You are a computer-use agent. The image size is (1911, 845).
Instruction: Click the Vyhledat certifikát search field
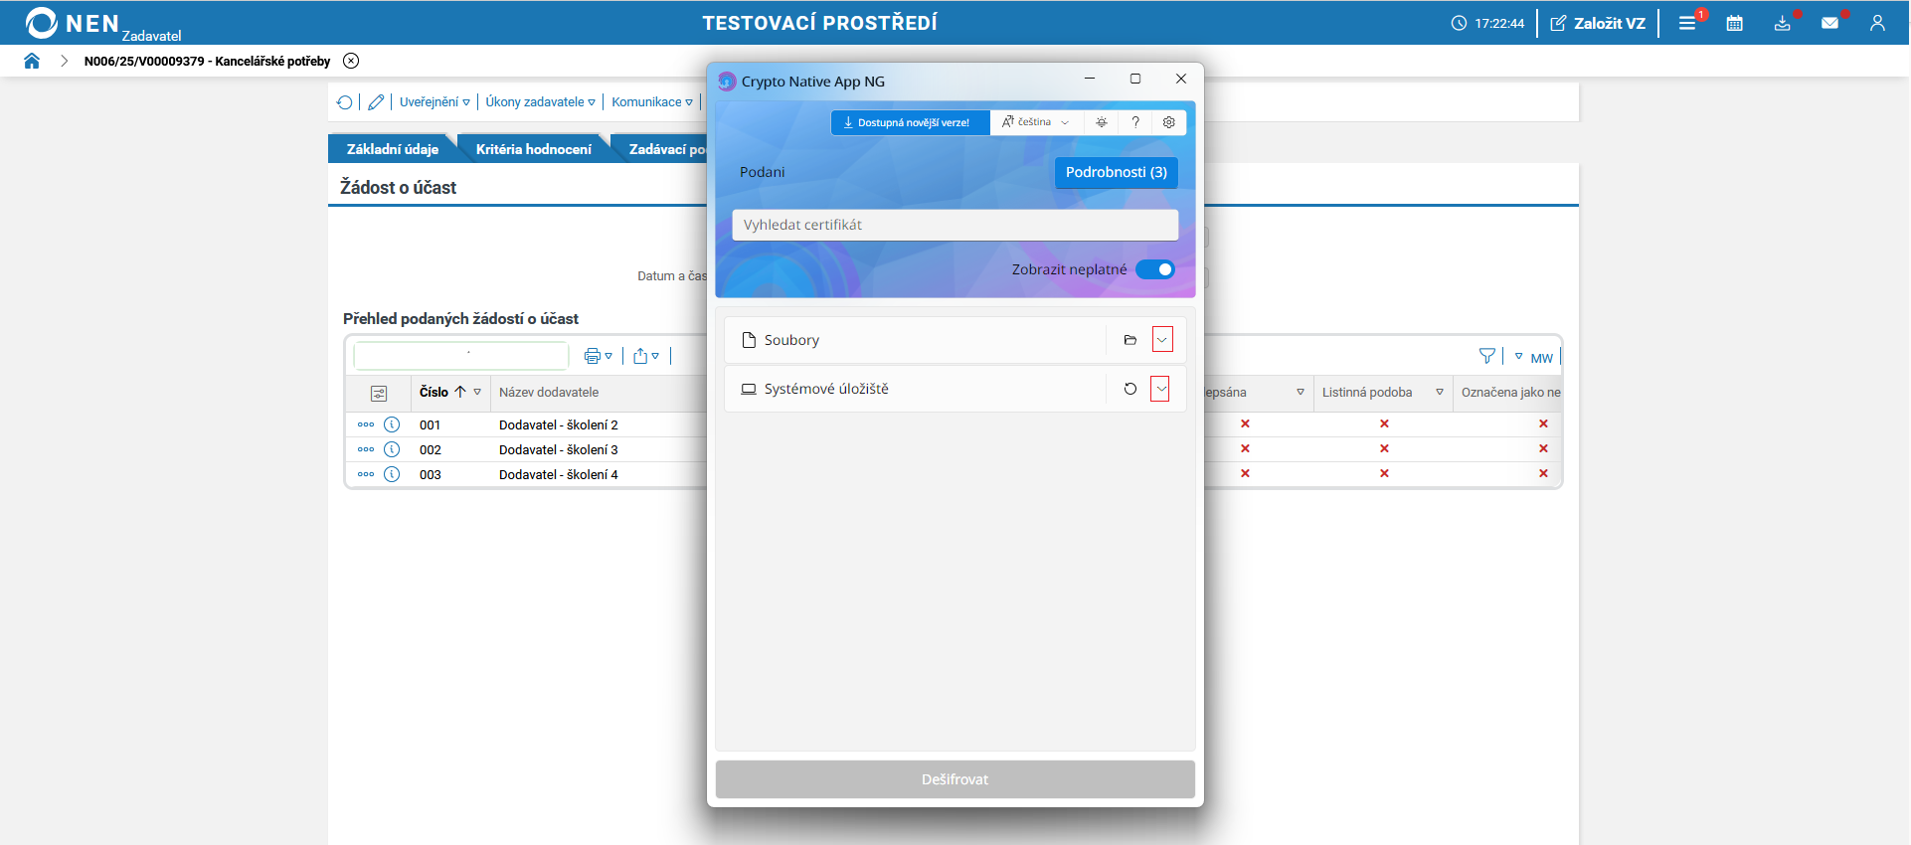coord(955,225)
